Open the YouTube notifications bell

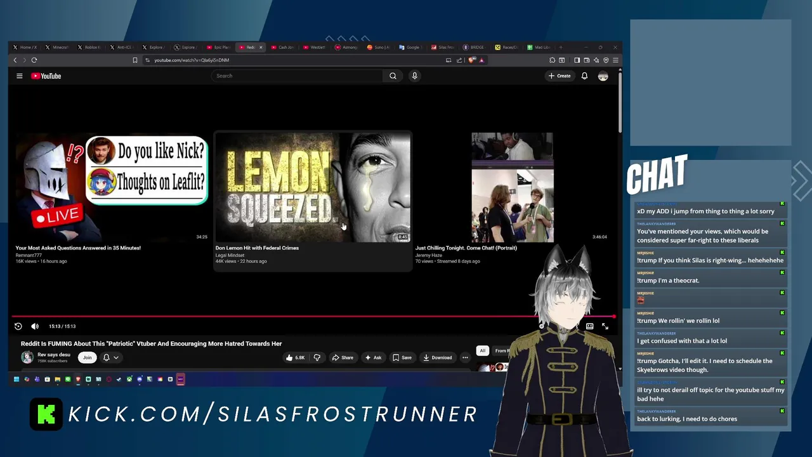(584, 76)
